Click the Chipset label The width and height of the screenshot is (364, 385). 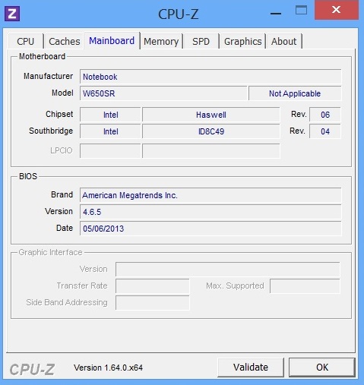pos(59,114)
